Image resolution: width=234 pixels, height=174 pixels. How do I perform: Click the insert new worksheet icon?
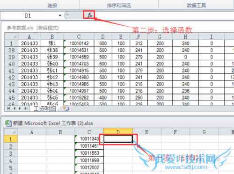pos(66,109)
